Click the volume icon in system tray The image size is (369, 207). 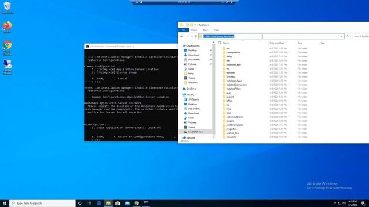344,203
